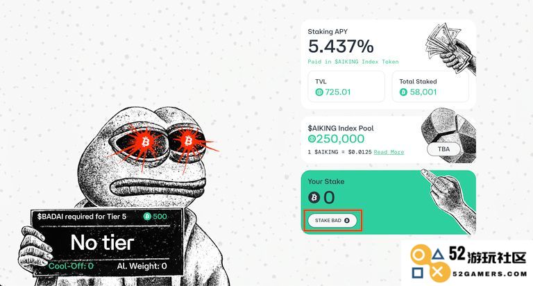Image resolution: width=533 pixels, height=286 pixels.
Task: Click the rock illustration in the Index Pool card
Action: pos(450,135)
